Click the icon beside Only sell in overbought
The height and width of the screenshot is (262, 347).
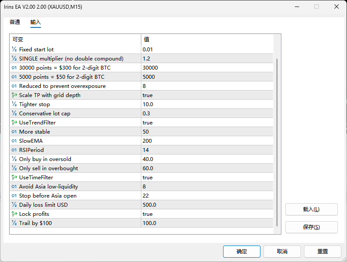tap(14, 168)
